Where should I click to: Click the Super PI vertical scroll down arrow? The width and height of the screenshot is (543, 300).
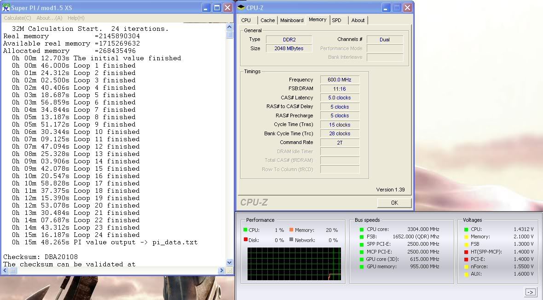229,263
